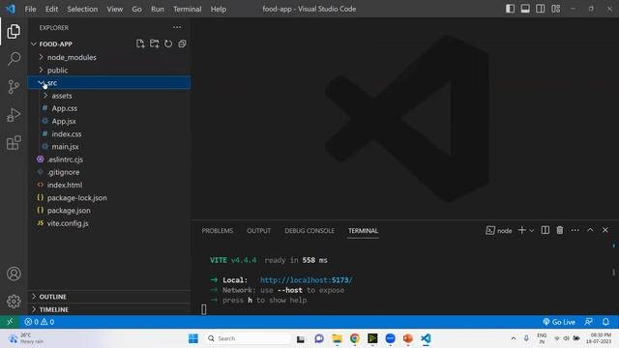619x348 pixels.
Task: Select the TERMINAL tab
Action: 363,231
